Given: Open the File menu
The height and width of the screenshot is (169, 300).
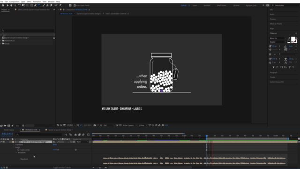Looking at the screenshot, I should (x=2, y=1).
